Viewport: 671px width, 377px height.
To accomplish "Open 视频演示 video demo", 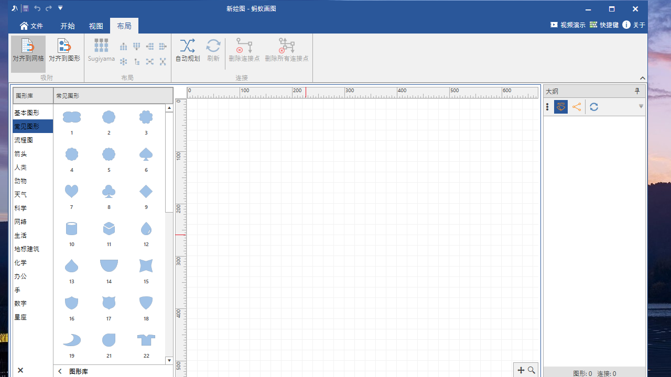I will [568, 25].
